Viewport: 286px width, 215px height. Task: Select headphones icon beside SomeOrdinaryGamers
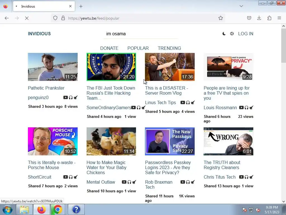pyautogui.click(x=139, y=107)
